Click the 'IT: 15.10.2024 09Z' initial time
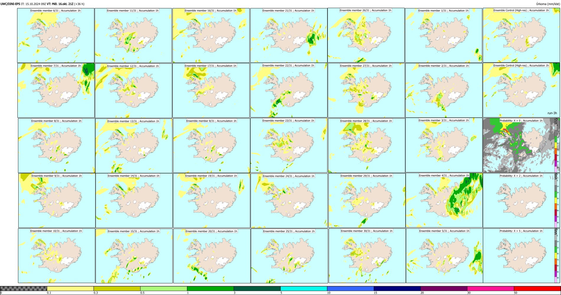Image resolution: width=561 pixels, height=295 pixels. click(33, 4)
